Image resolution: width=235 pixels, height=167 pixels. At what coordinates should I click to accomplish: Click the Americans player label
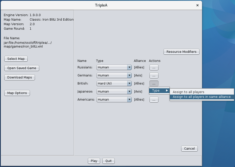pos(86,100)
